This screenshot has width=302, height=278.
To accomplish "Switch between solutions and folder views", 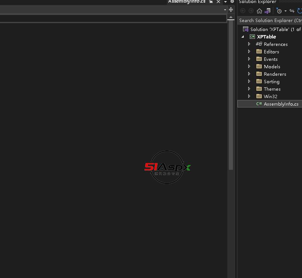I will [x=267, y=11].
